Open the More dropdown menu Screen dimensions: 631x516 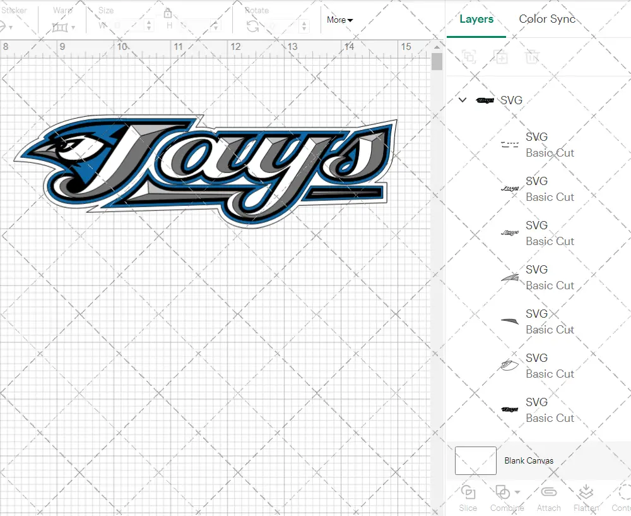click(x=339, y=20)
